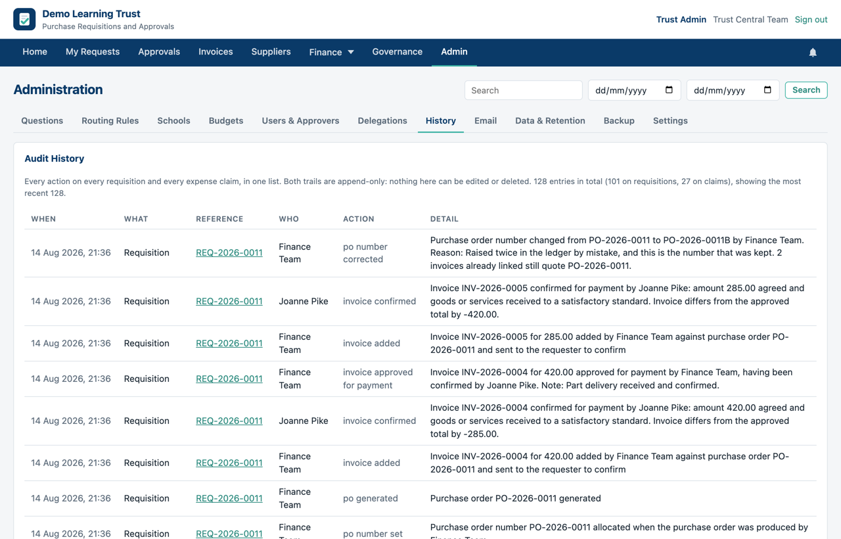841x539 pixels.
Task: Open the Suppliers section
Action: (x=271, y=52)
